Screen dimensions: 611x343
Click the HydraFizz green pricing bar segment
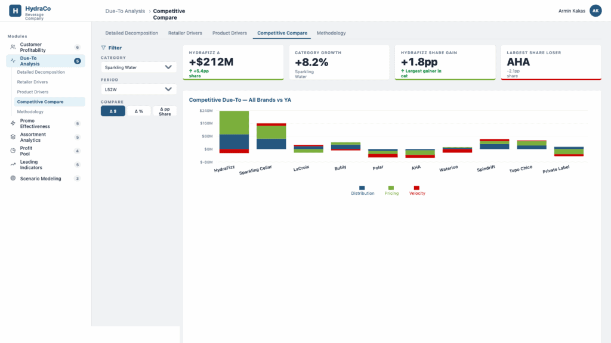click(234, 123)
